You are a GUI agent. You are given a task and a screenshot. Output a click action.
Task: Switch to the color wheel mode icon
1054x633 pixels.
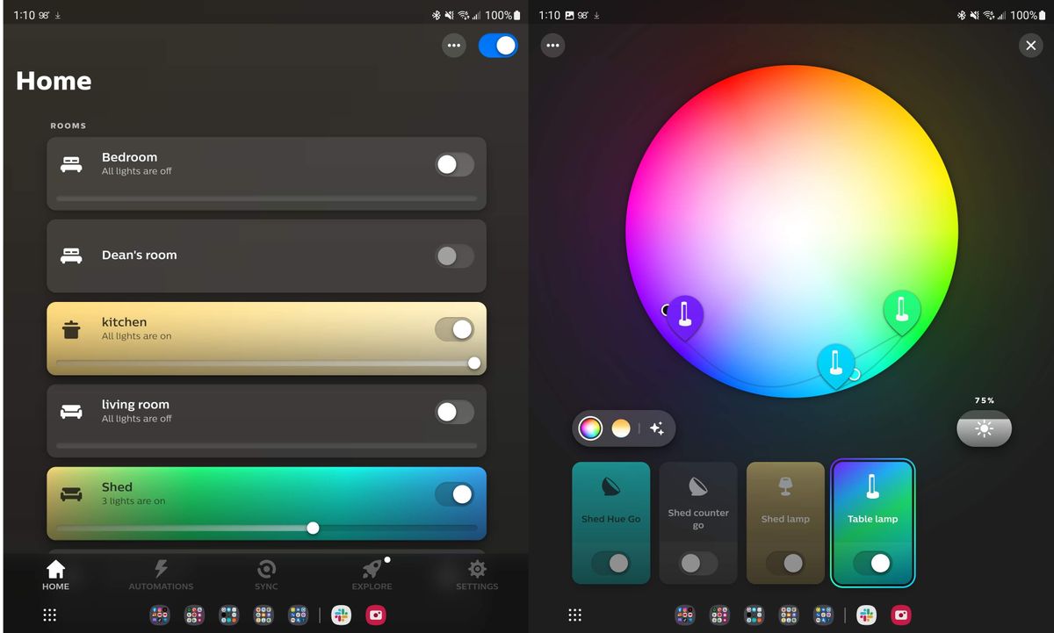590,428
